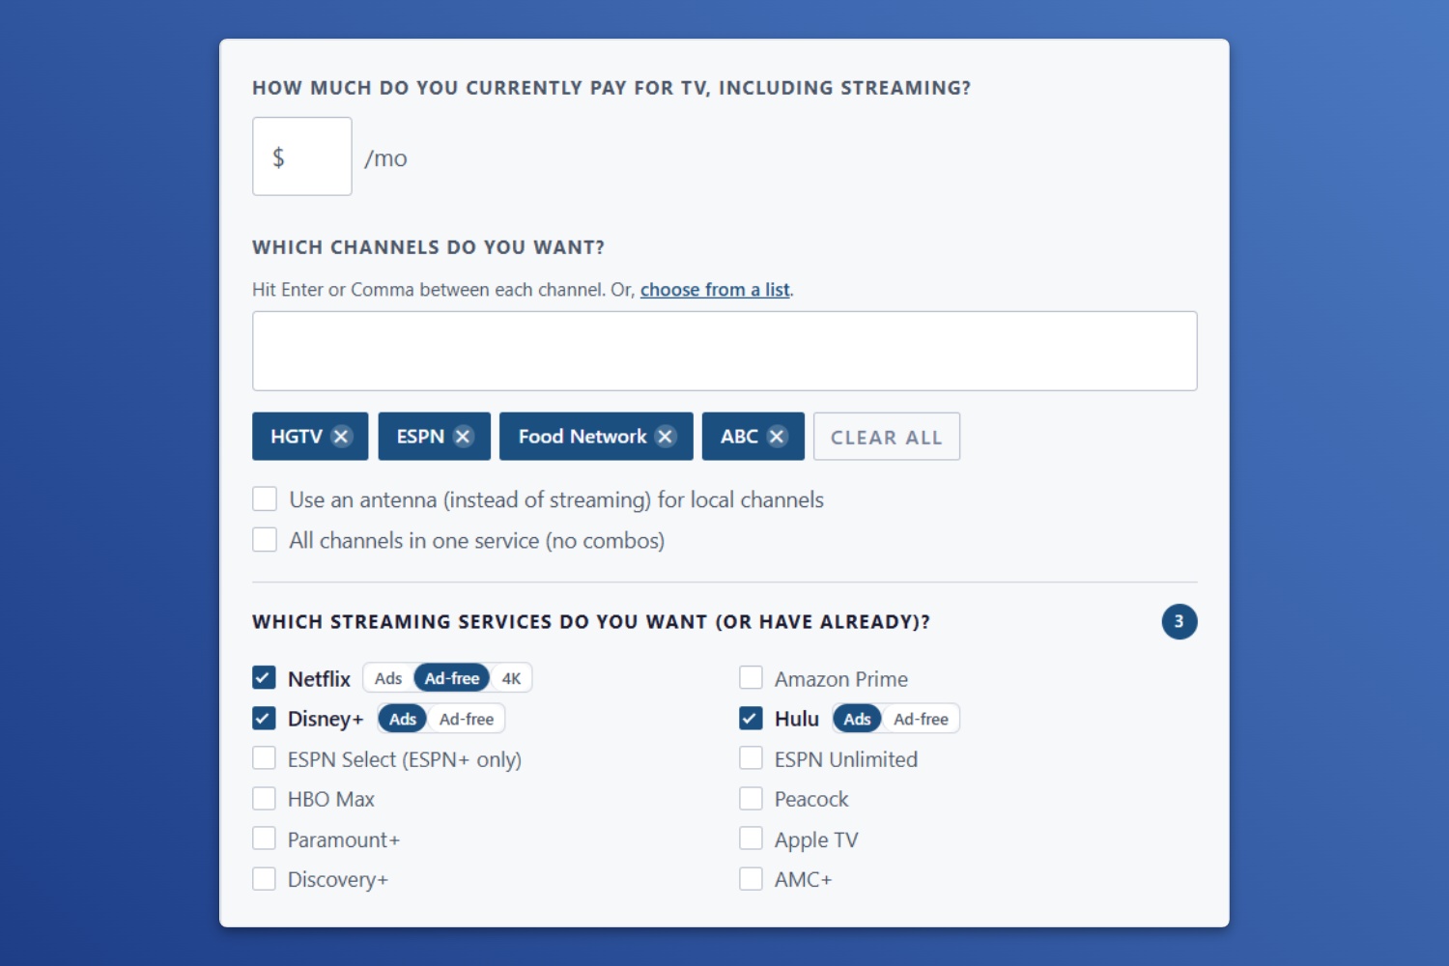
Task: Open the 'choose from a list' link
Action: point(715,290)
